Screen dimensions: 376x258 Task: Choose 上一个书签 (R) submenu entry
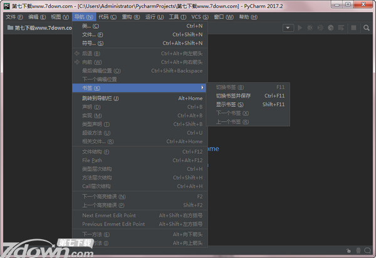point(248,122)
